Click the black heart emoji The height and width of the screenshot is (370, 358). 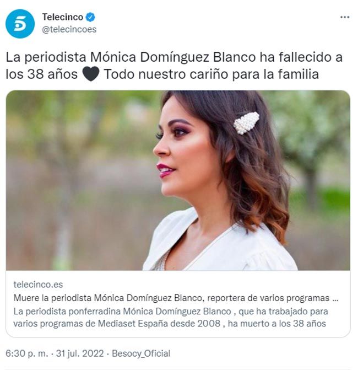[91, 74]
